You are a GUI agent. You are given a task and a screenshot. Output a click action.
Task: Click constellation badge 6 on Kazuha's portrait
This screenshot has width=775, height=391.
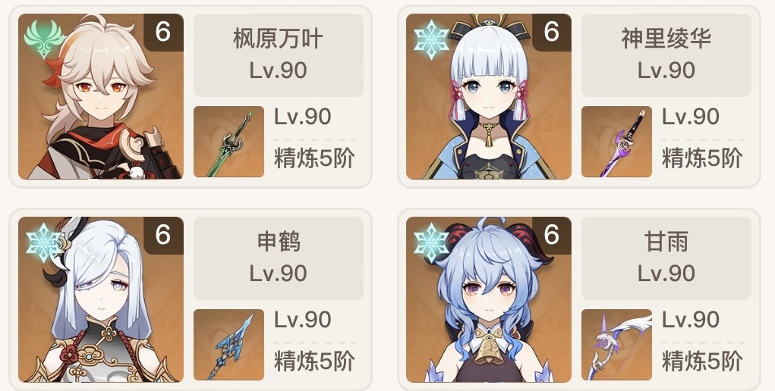point(163,32)
